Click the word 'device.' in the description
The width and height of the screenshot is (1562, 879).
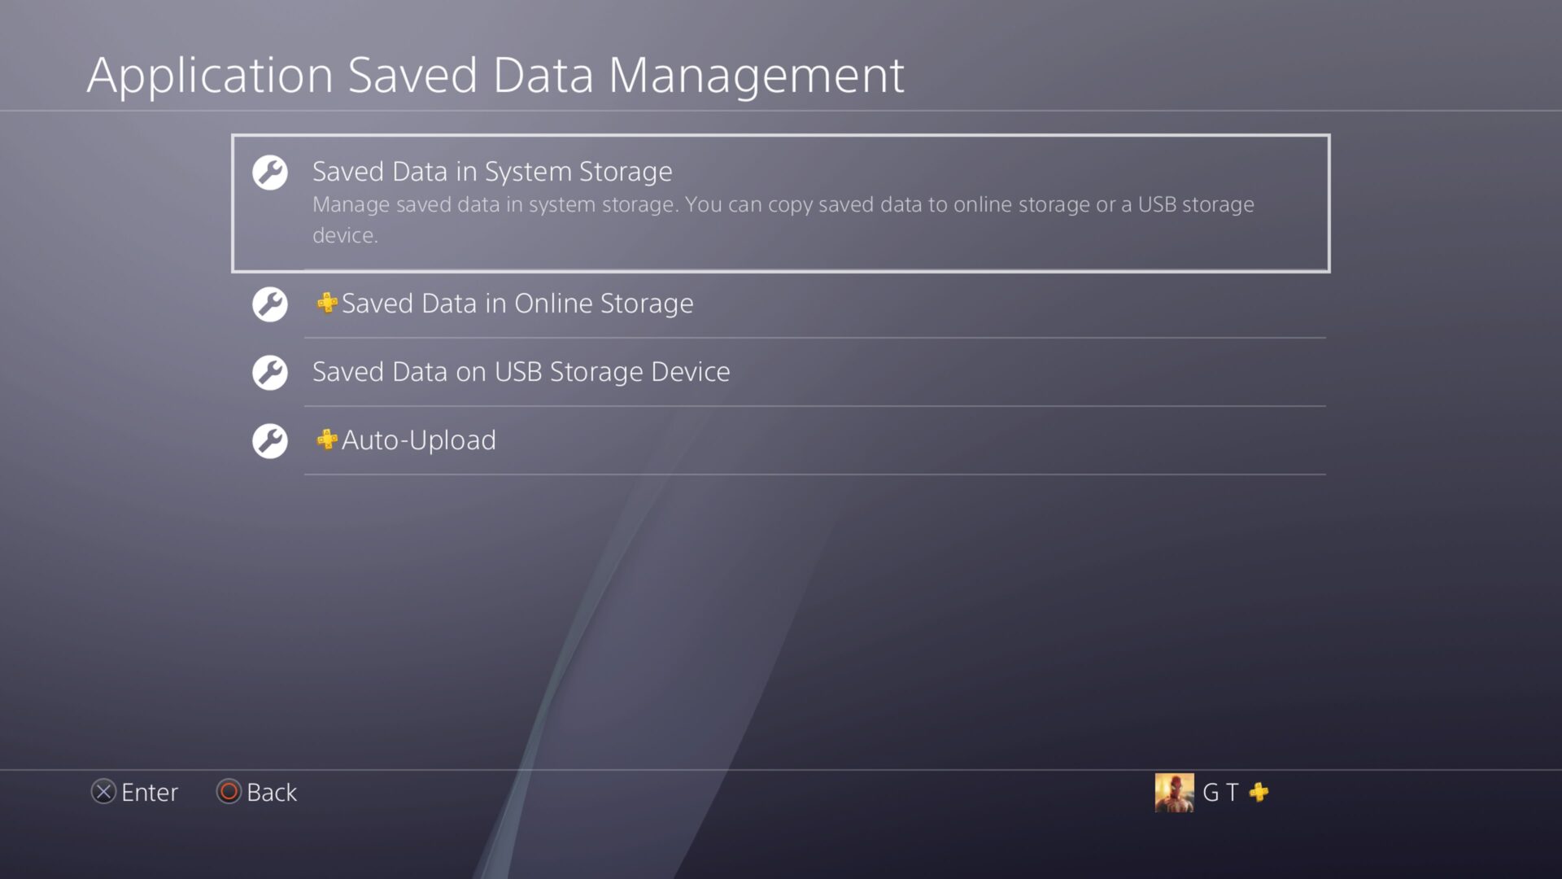coord(345,235)
